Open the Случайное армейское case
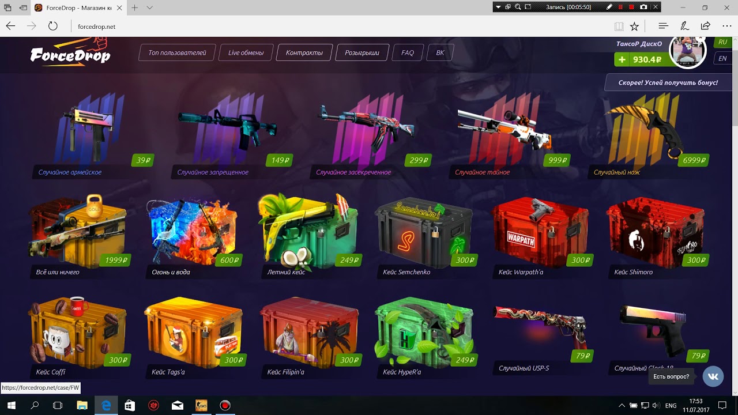 [92, 135]
